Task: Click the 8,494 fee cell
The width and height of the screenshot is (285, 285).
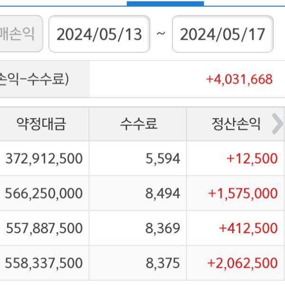Action: tap(163, 193)
